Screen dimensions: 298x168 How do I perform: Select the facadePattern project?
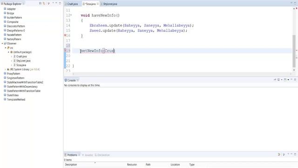pyautogui.click(x=14, y=35)
